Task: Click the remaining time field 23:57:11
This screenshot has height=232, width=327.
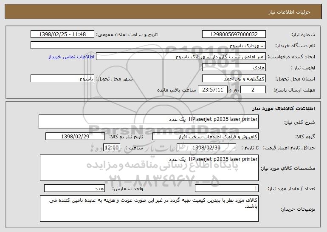Action: pyautogui.click(x=212, y=90)
